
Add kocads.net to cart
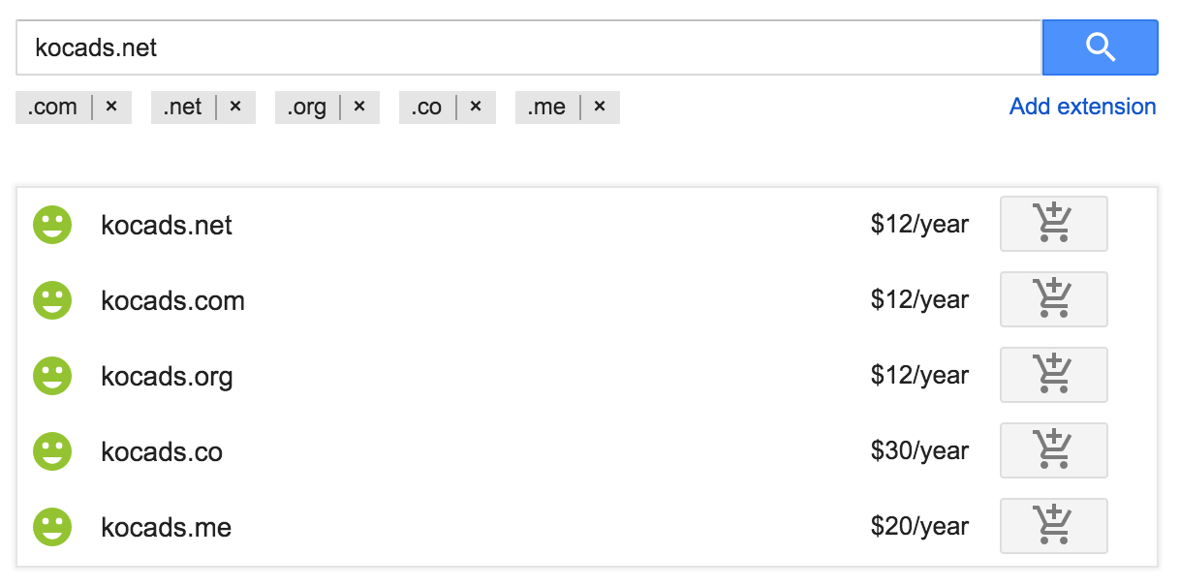(1053, 224)
